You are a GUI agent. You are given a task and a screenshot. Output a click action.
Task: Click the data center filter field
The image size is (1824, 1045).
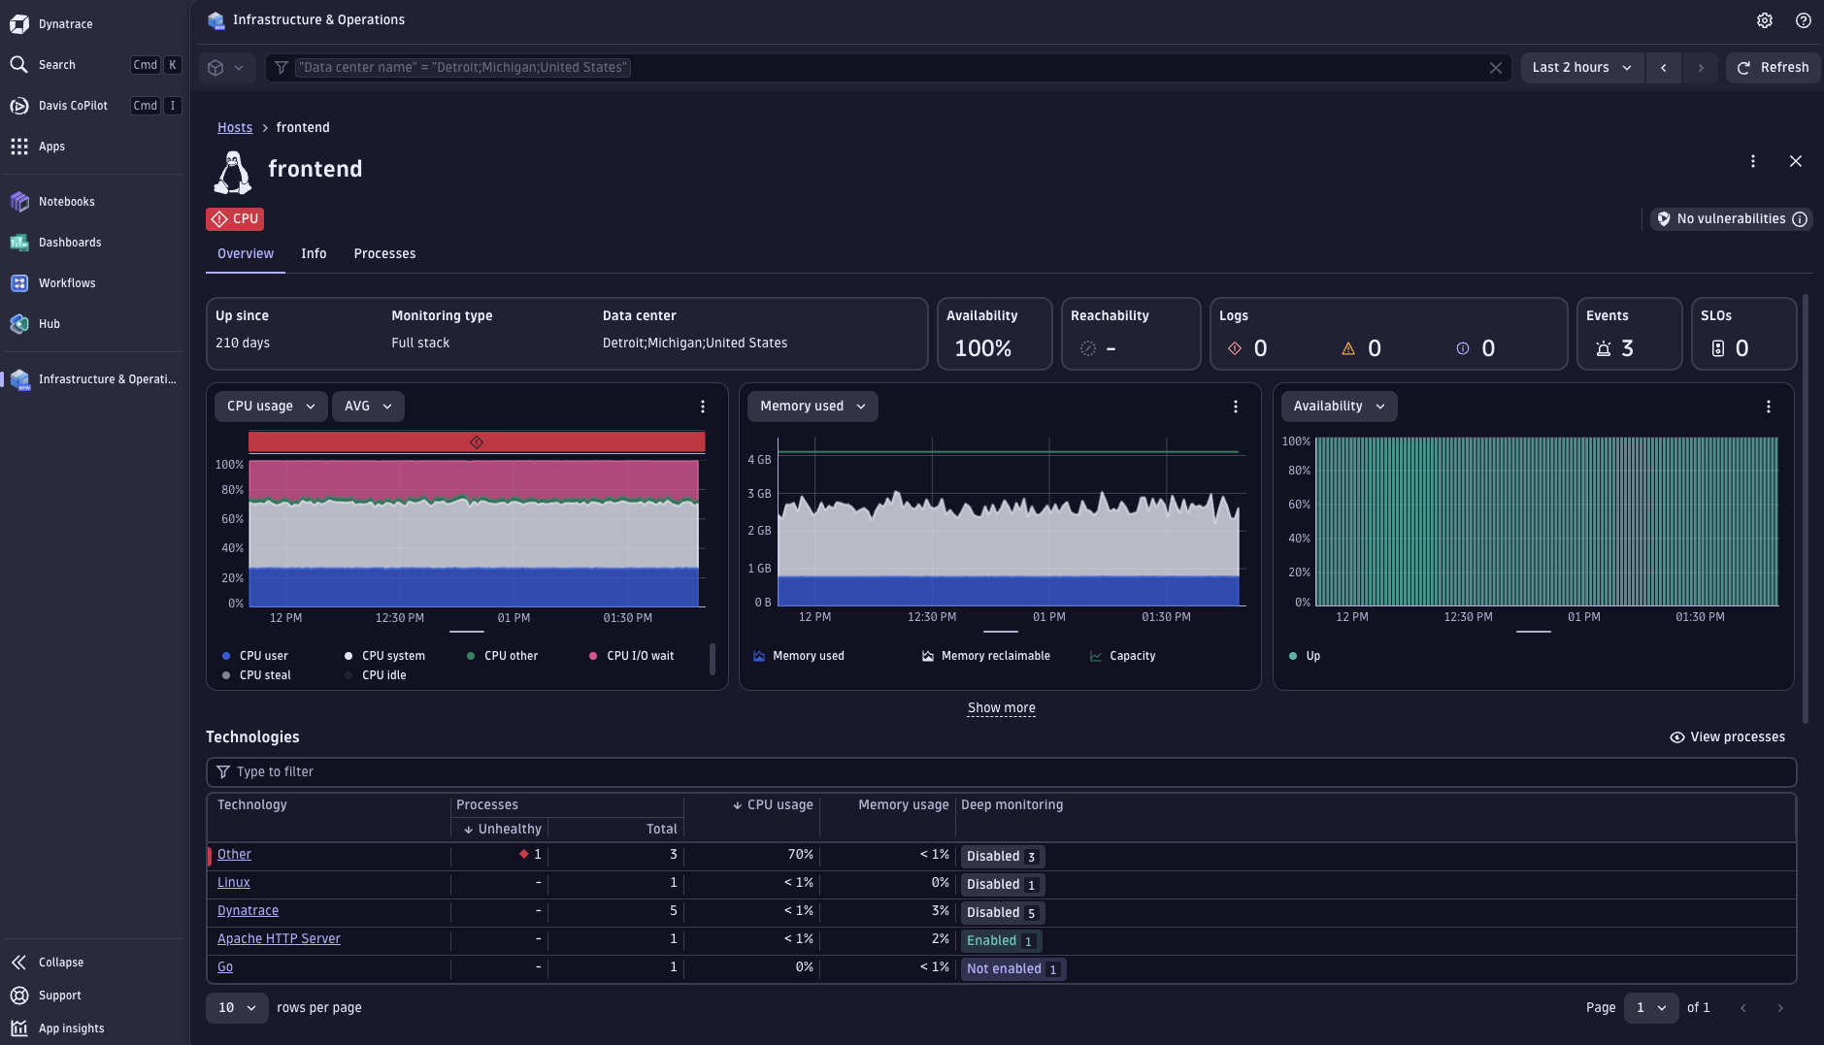(x=888, y=68)
